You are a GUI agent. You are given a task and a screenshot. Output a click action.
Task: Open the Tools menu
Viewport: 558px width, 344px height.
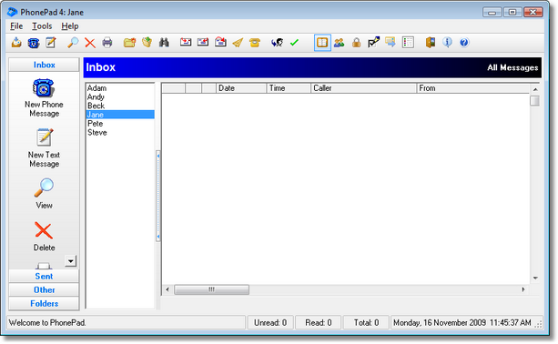42,26
